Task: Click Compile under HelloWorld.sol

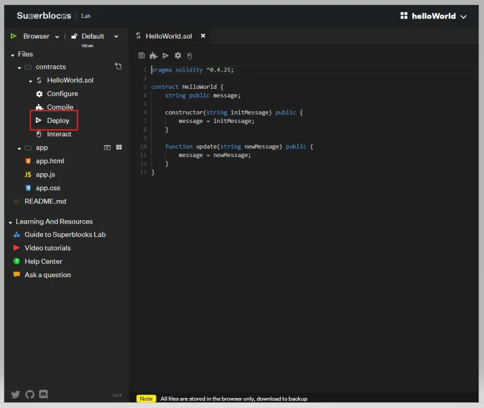Action: coord(60,107)
